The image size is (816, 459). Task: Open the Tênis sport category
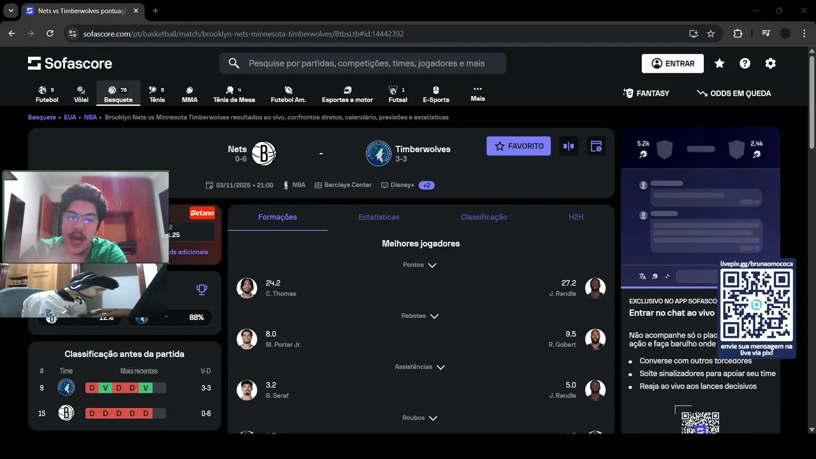pyautogui.click(x=157, y=94)
